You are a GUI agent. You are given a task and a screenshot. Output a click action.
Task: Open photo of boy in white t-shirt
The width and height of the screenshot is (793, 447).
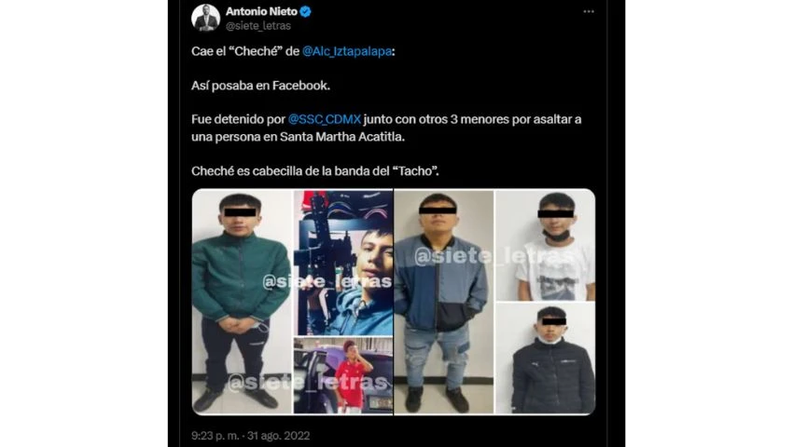pyautogui.click(x=545, y=245)
